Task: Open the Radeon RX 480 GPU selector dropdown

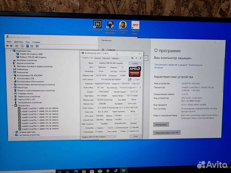Action: pyautogui.click(x=99, y=137)
